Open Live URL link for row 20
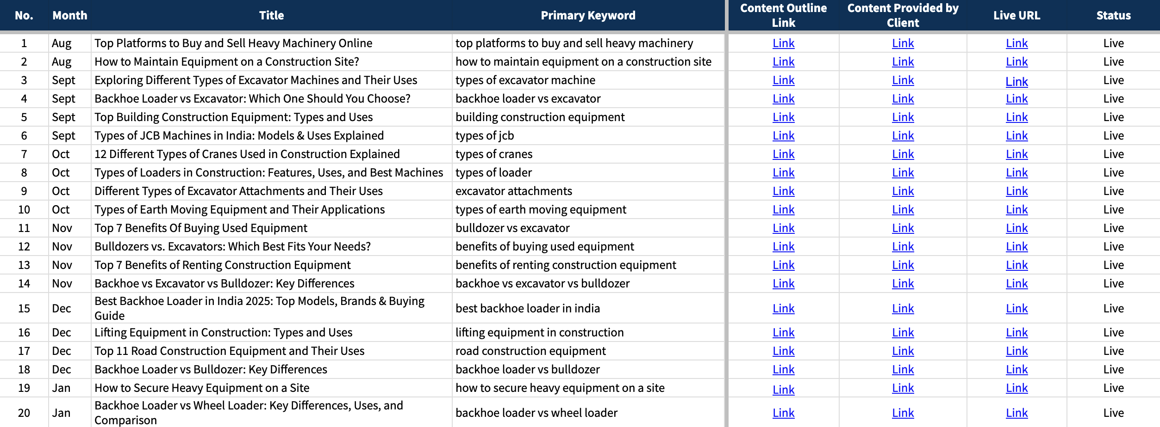1160x427 pixels. point(1017,413)
